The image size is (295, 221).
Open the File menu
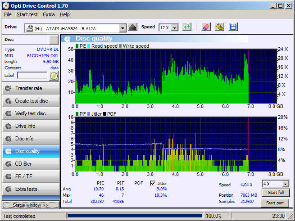8,14
